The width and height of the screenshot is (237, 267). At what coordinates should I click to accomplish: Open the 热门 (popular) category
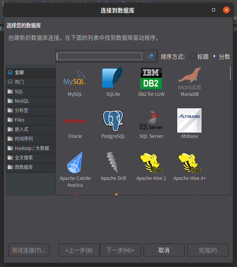pos(31,82)
